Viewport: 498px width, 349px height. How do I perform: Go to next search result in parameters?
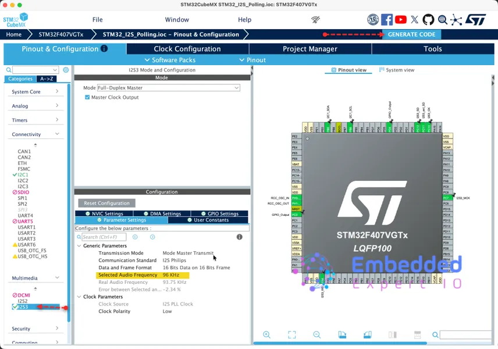(x=152, y=237)
